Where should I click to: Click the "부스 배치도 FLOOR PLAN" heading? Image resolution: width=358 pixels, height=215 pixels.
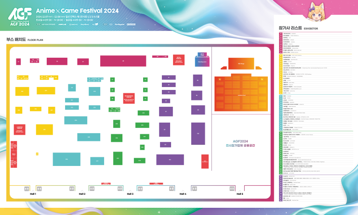[25, 39]
